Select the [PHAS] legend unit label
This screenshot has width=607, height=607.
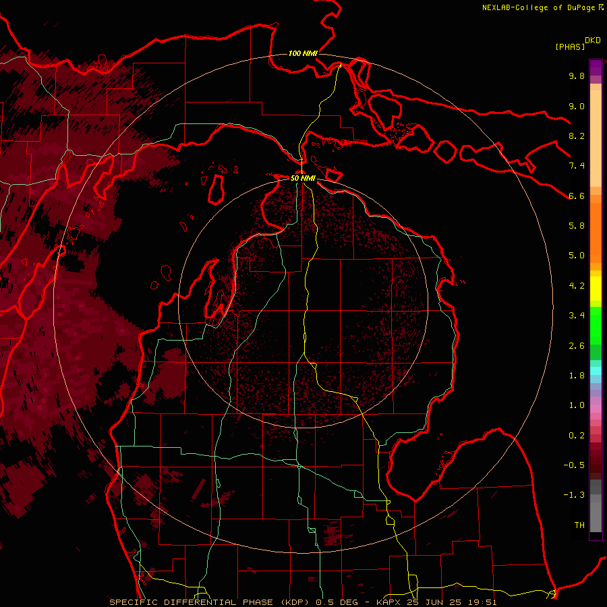tap(570, 47)
